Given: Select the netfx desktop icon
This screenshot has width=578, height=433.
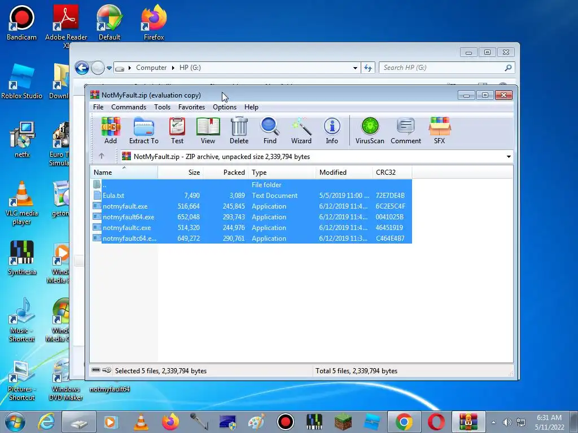Looking at the screenshot, I should pyautogui.click(x=21, y=140).
